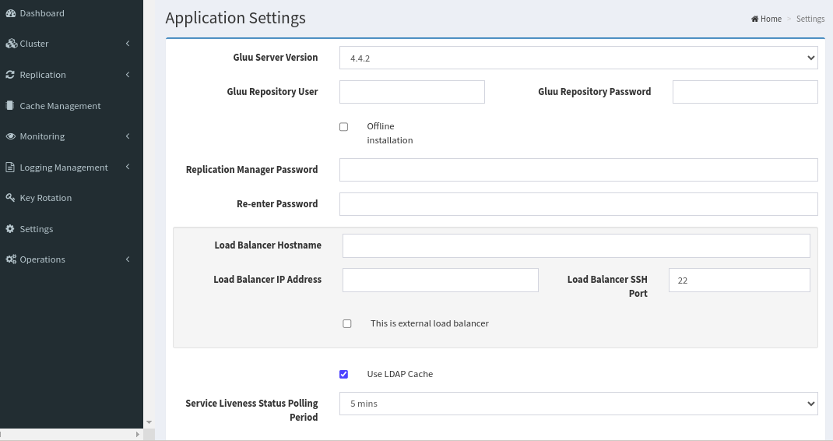The width and height of the screenshot is (833, 441).
Task: Click the sidebar vertical scrollbar down arrow
Action: coord(149,422)
